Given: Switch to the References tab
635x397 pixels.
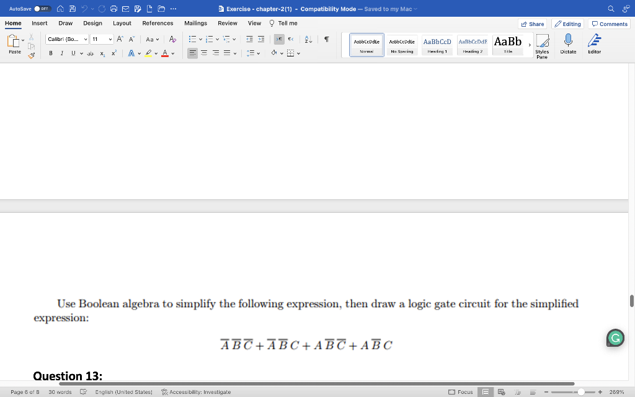Looking at the screenshot, I should pos(158,23).
